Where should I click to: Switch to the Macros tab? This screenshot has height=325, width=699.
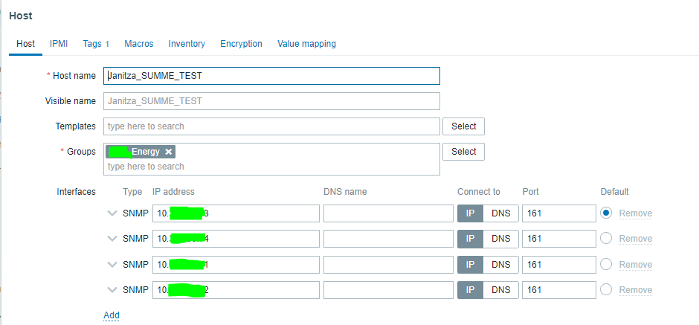coord(139,44)
